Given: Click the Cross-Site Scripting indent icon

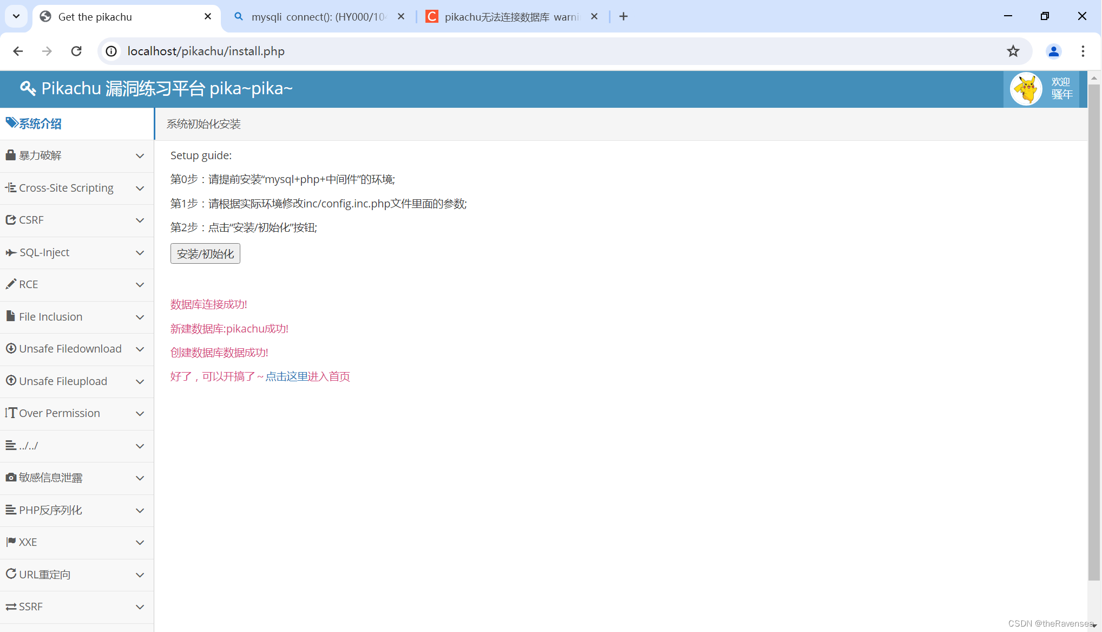Looking at the screenshot, I should [10, 188].
